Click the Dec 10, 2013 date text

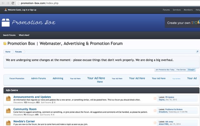click(171, 100)
